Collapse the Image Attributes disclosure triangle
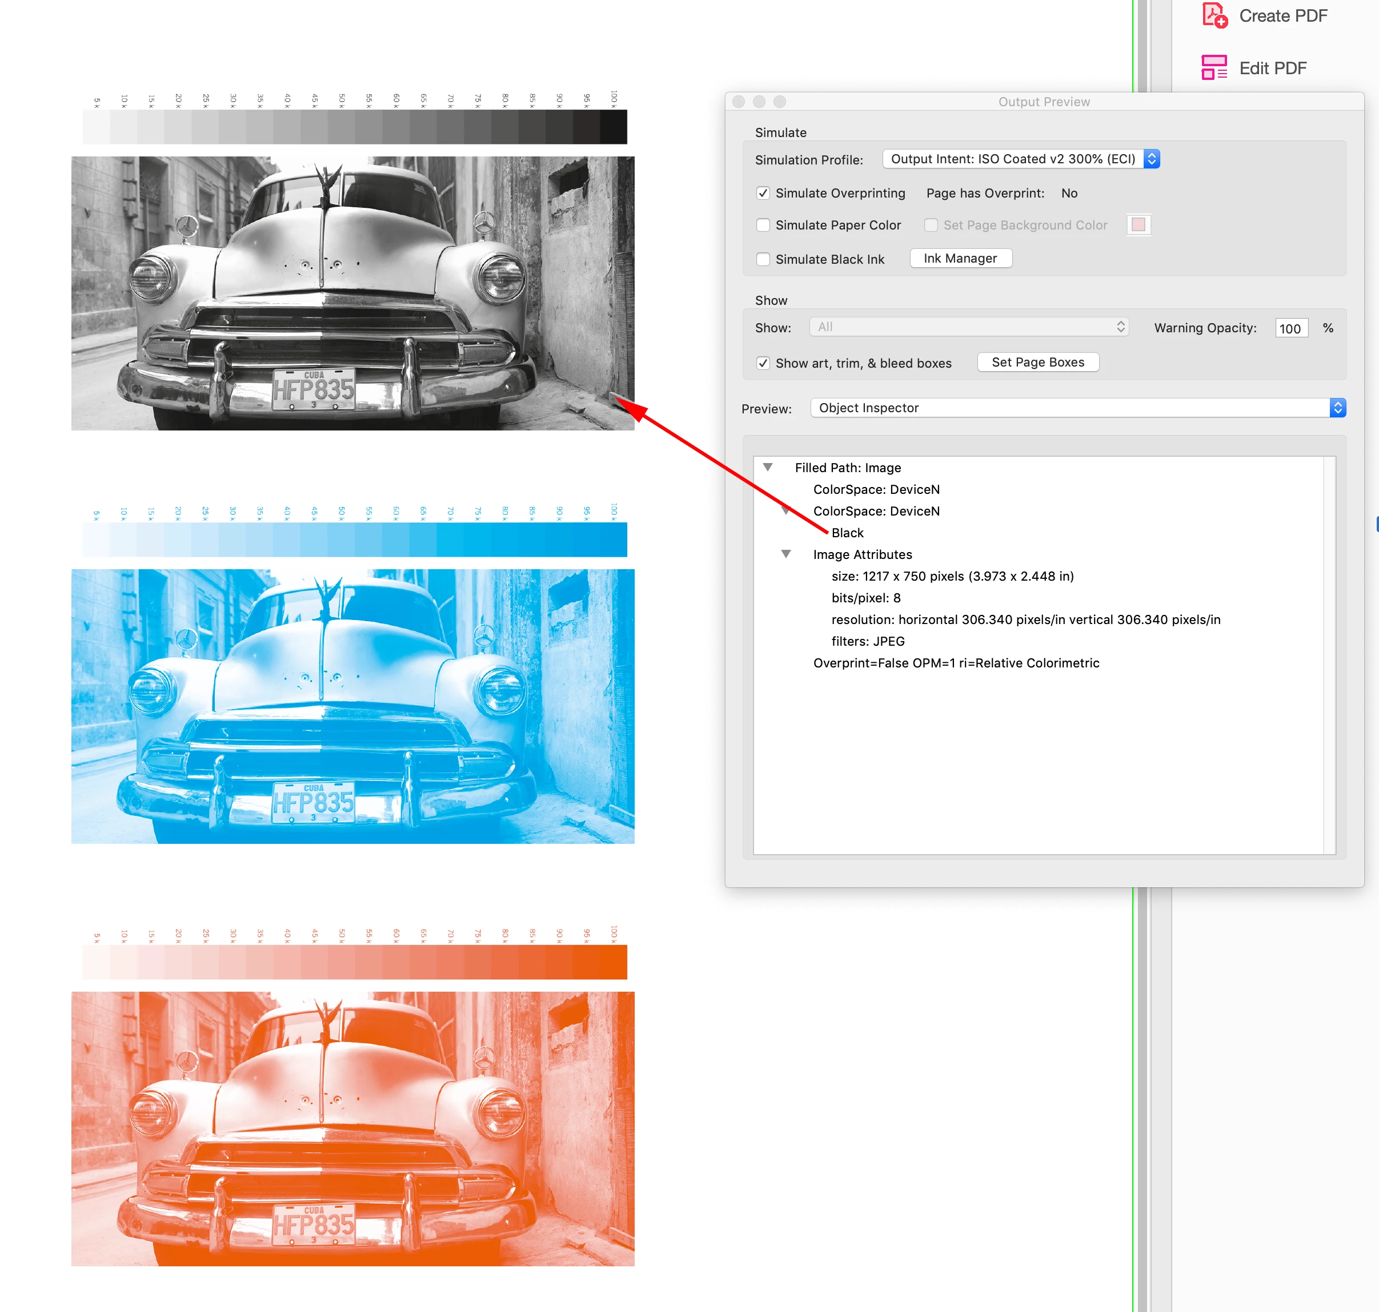 pyautogui.click(x=785, y=554)
